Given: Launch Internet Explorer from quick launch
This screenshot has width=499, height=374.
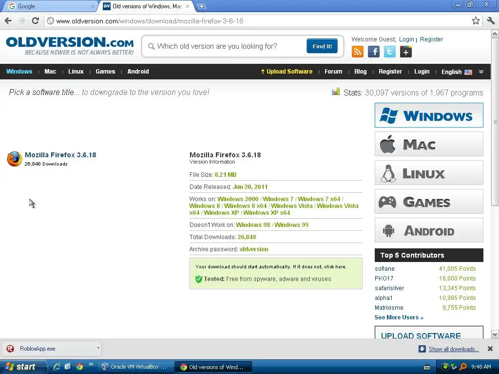Looking at the screenshot, I should (58, 367).
